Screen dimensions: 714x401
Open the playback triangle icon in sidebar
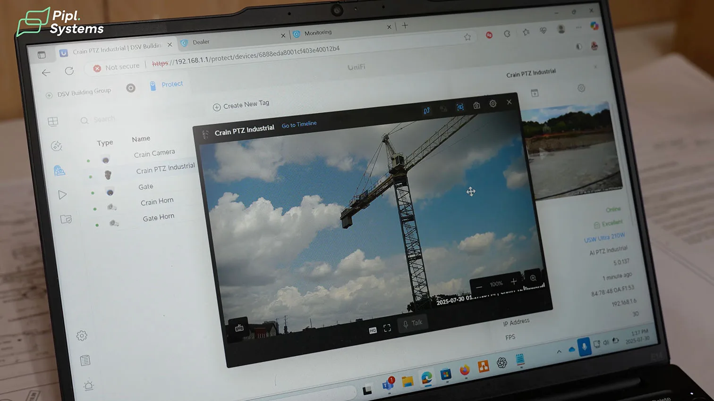click(62, 195)
